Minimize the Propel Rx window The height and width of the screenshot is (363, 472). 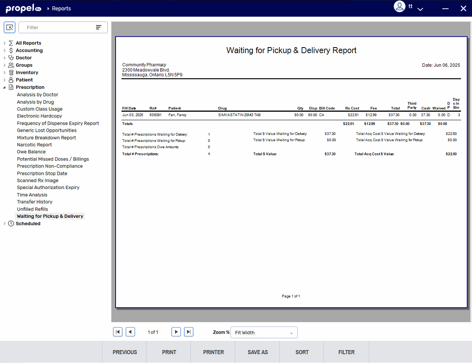(445, 9)
